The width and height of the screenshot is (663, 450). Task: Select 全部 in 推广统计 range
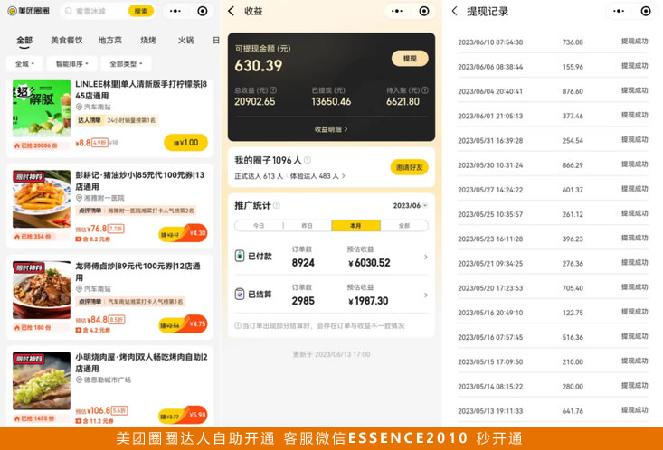[404, 226]
